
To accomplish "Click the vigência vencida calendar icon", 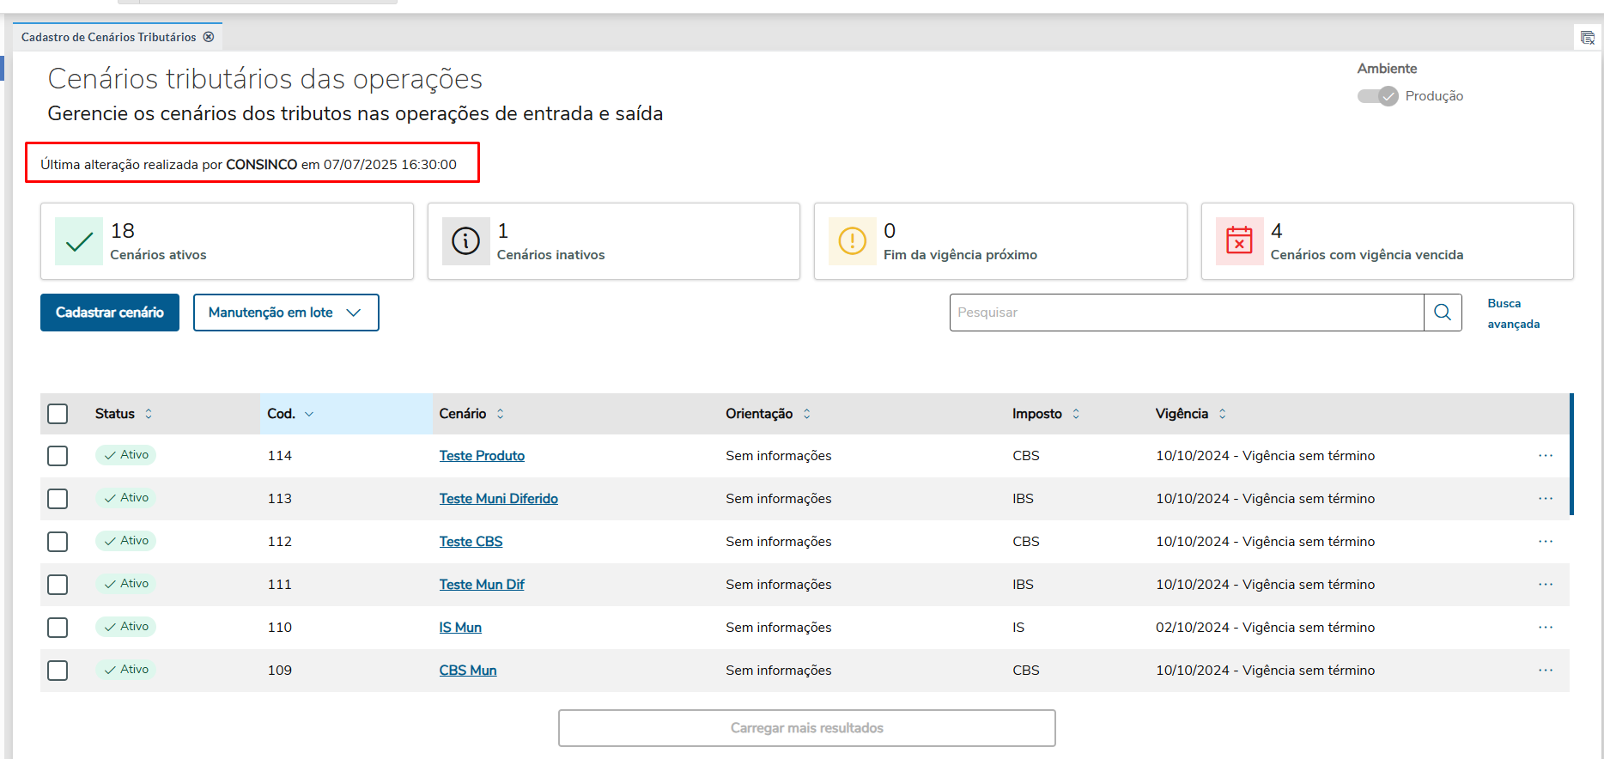I will (1239, 241).
